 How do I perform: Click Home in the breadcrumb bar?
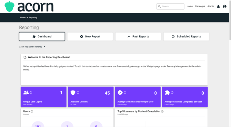tap(23, 17)
